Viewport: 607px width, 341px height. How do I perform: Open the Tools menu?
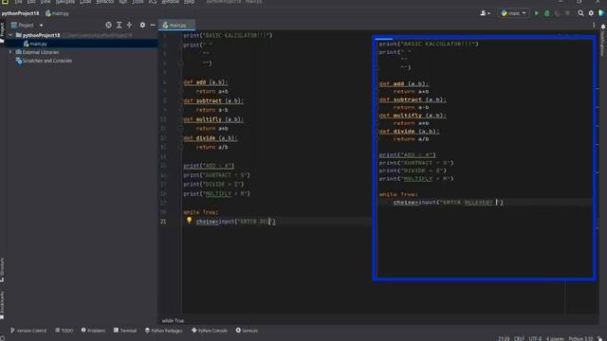[138, 2]
